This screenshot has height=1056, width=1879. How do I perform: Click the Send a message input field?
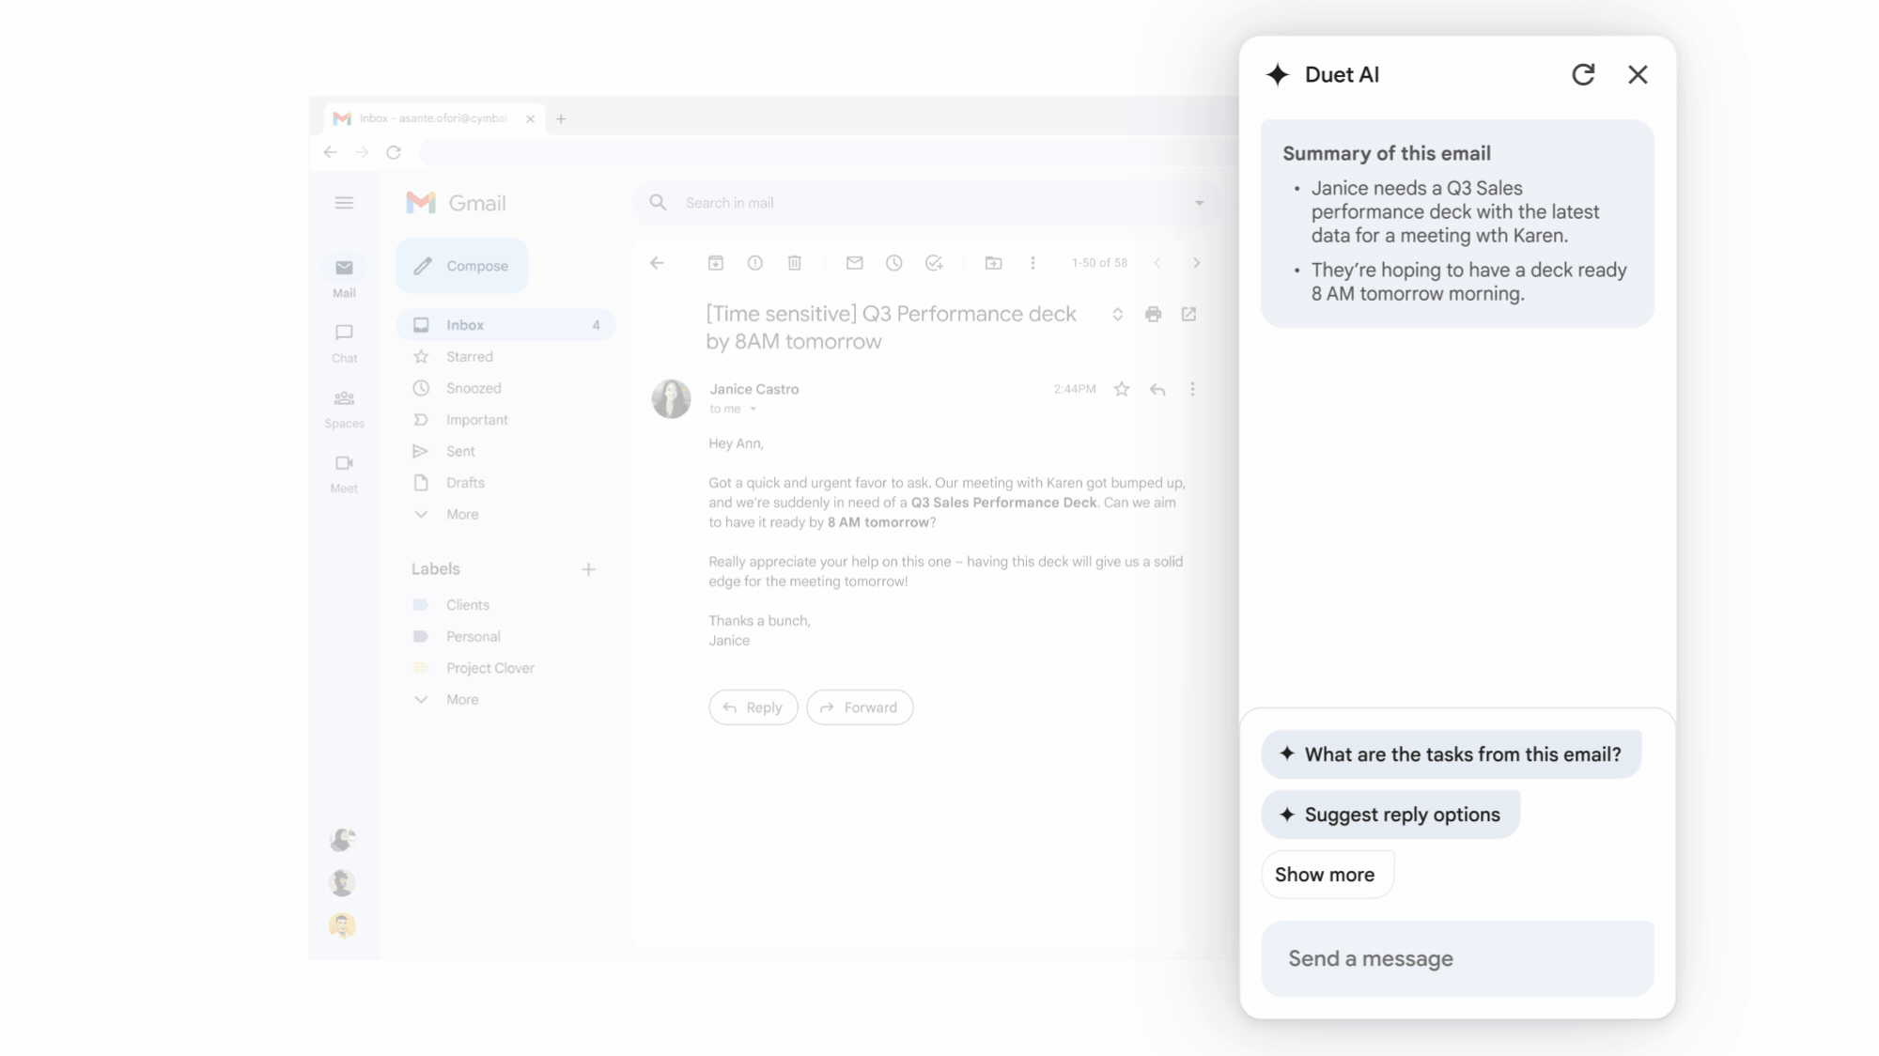tap(1455, 958)
